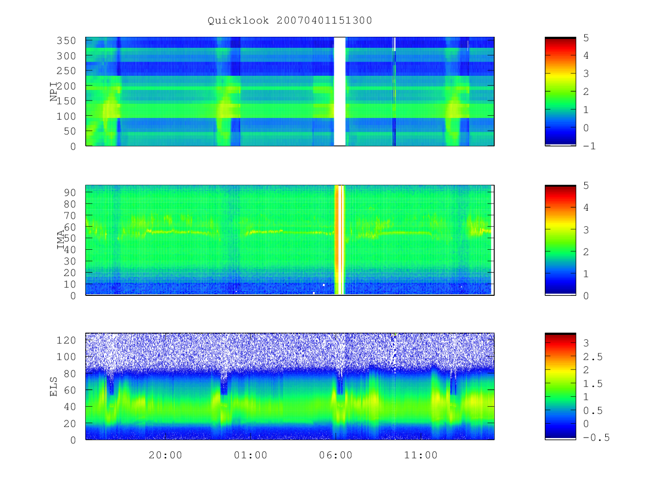Viewport: 659px width, 494px height.
Task: Select the NPI axis label
Action: coord(54,92)
